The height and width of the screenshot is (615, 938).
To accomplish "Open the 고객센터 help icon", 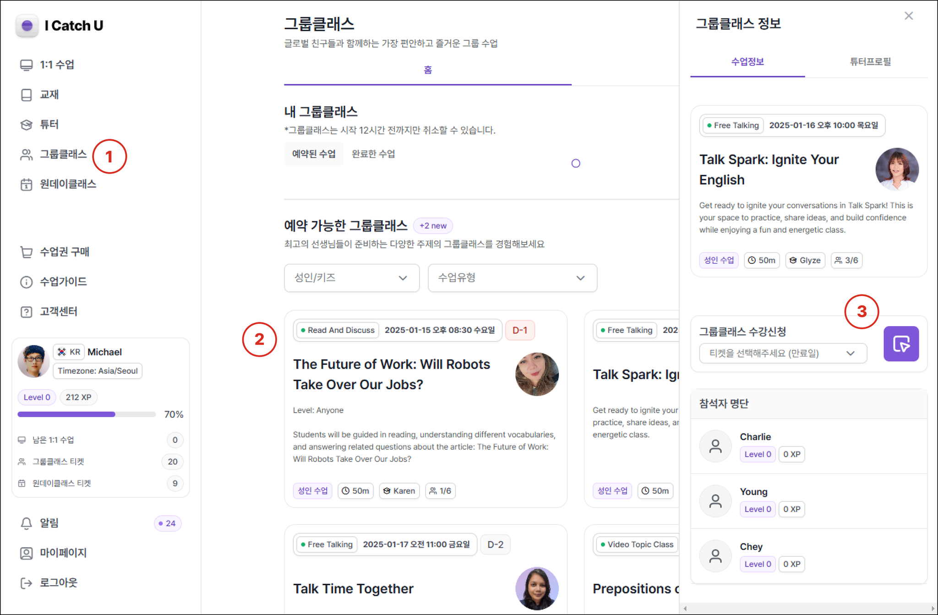I will tap(26, 312).
